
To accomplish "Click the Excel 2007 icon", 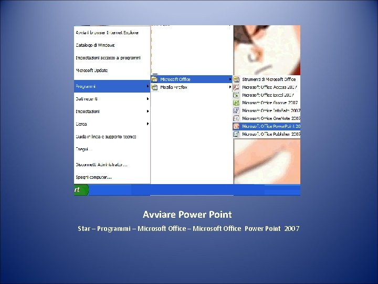I will point(236,95).
